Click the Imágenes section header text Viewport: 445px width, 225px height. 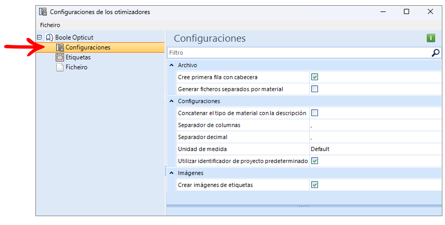point(190,173)
